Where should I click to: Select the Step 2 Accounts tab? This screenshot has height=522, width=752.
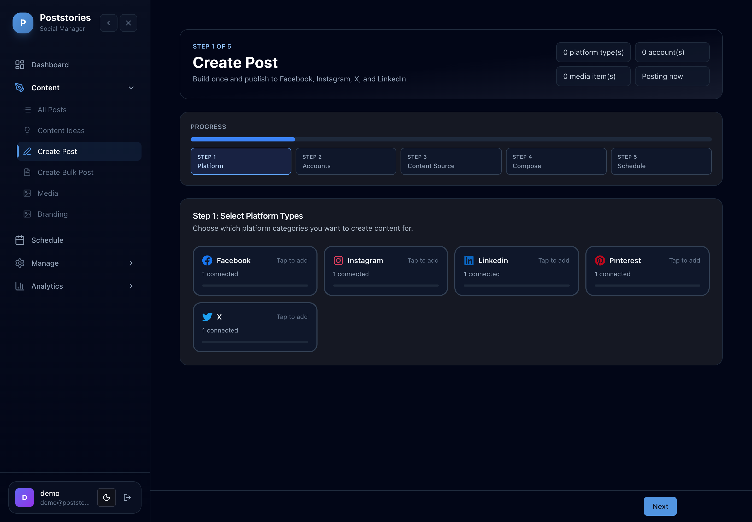346,161
